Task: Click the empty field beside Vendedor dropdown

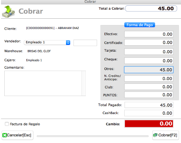Action: coord(85,43)
